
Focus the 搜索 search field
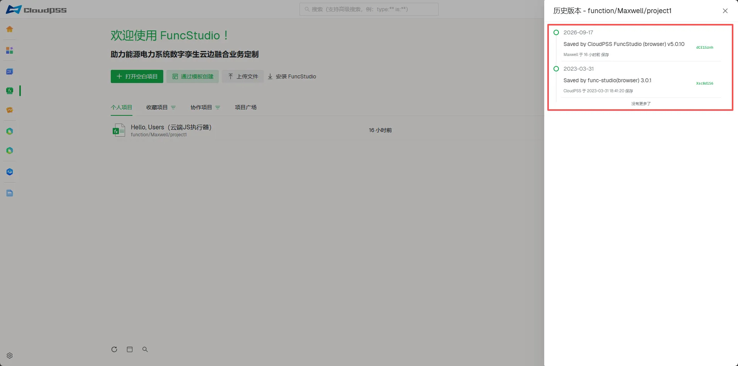pos(369,9)
